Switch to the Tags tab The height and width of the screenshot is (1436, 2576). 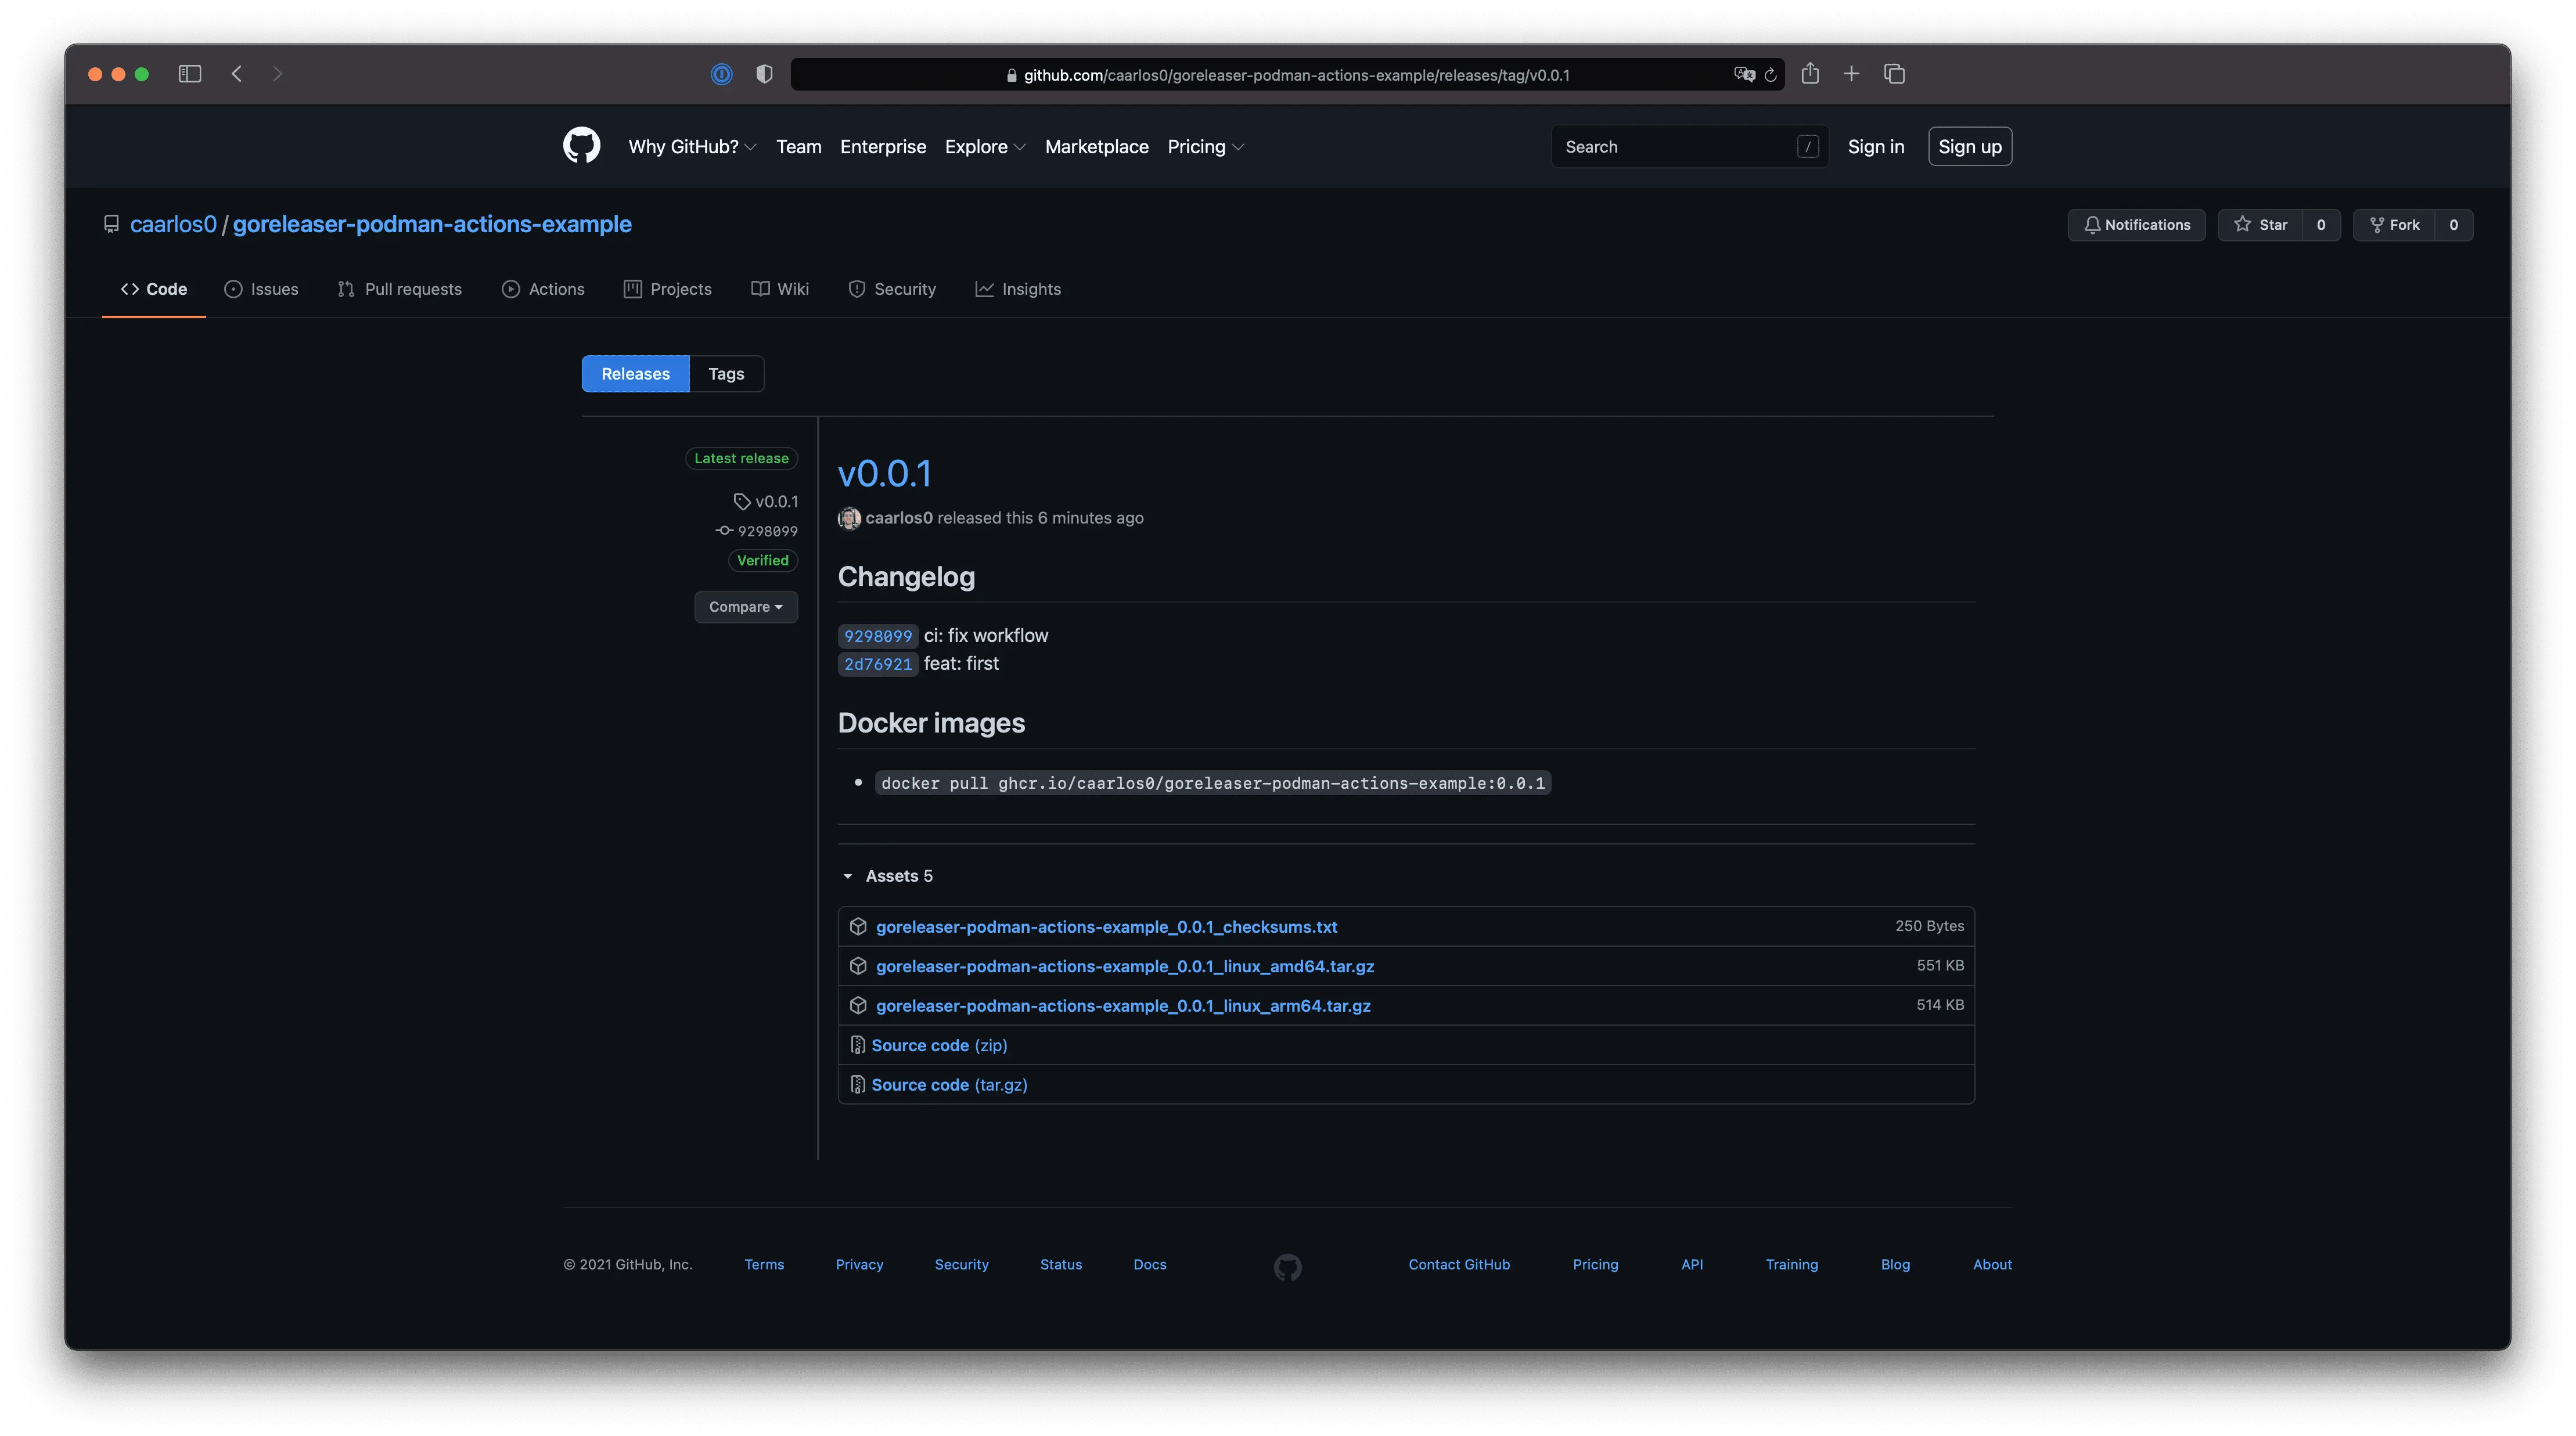[726, 374]
